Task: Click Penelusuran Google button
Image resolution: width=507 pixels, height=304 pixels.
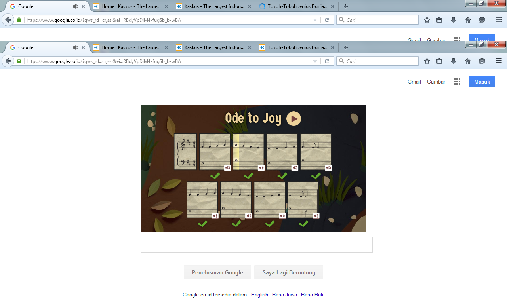Action: point(217,272)
